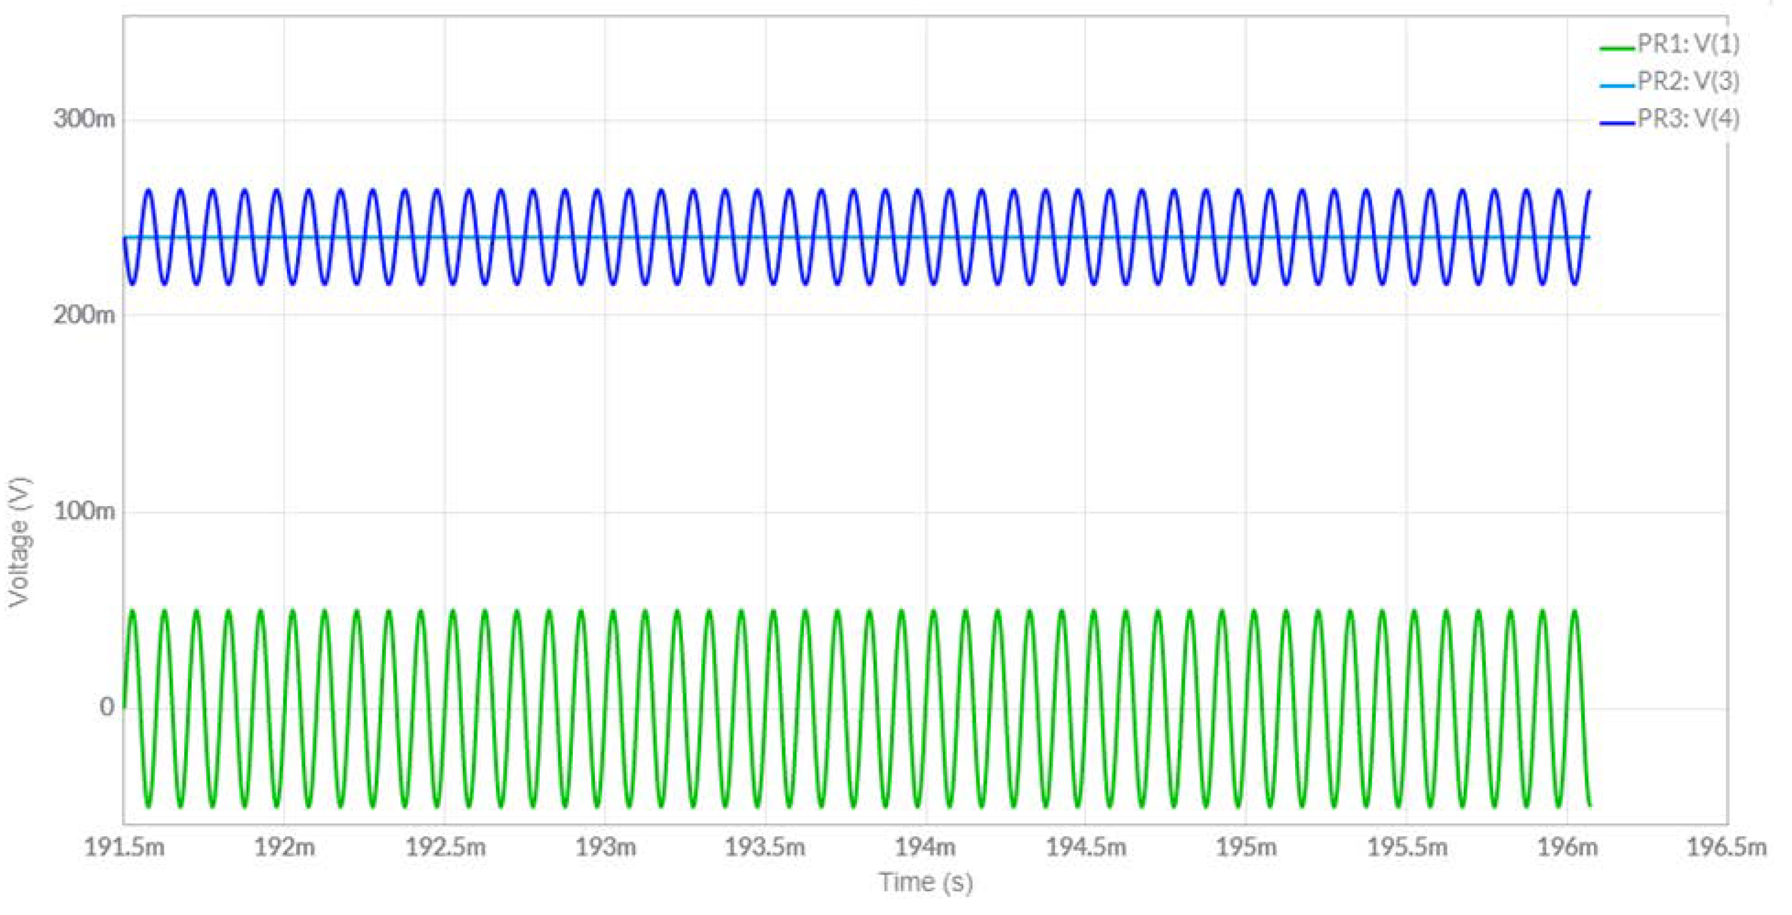Select the 200m voltage tick label

click(83, 315)
